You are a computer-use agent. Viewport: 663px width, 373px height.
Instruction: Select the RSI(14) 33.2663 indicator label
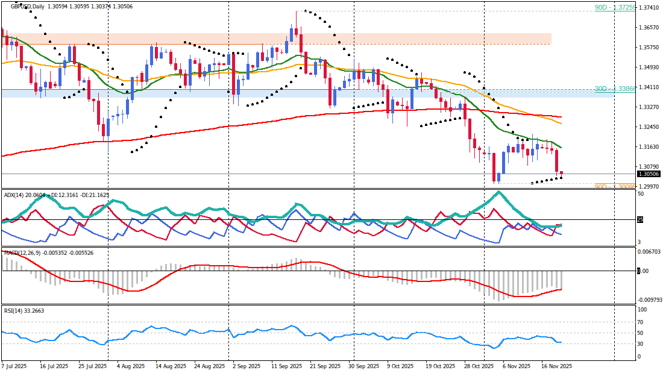coord(24,311)
